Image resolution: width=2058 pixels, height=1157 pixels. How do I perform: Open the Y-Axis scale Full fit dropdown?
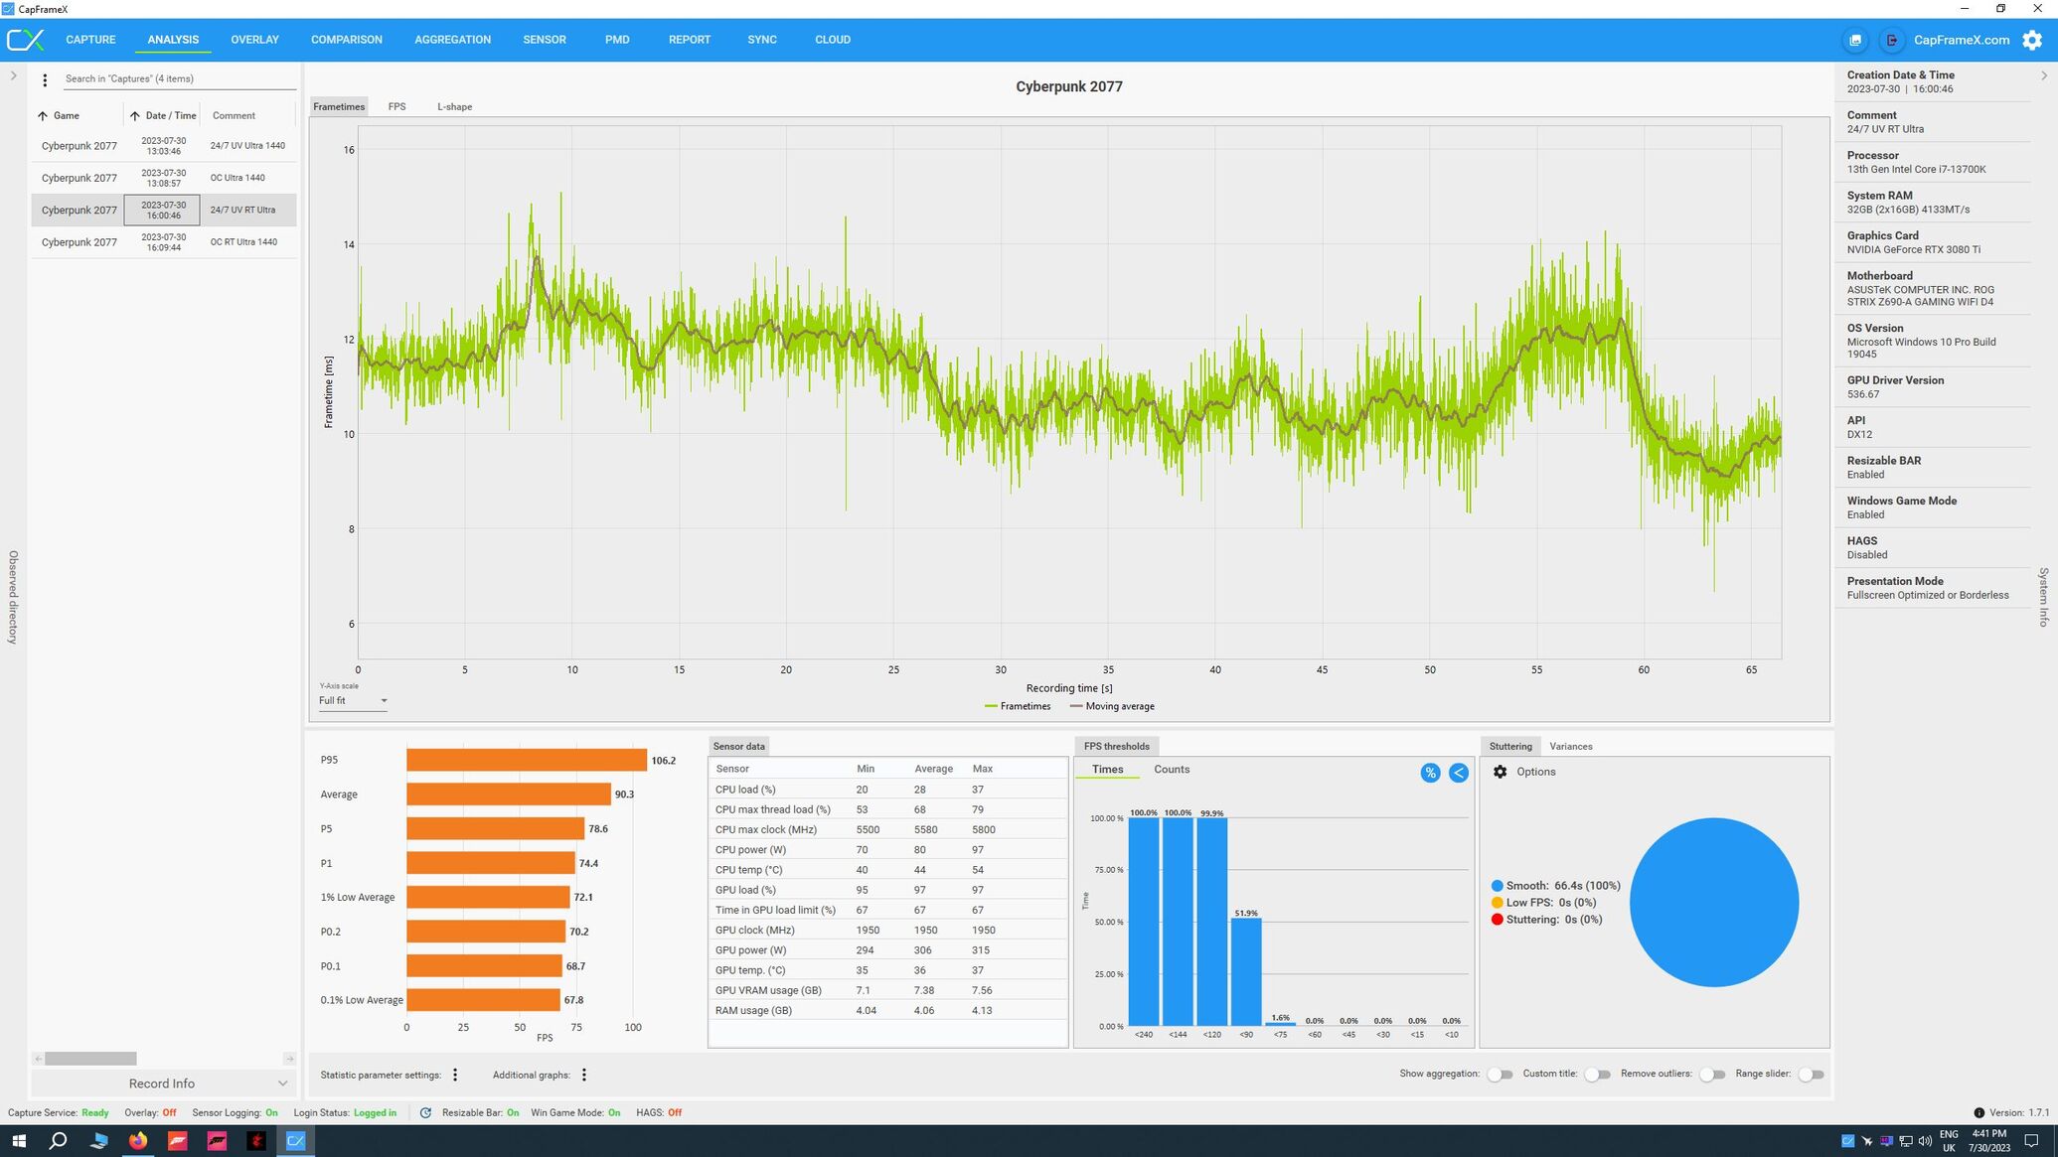coord(353,700)
